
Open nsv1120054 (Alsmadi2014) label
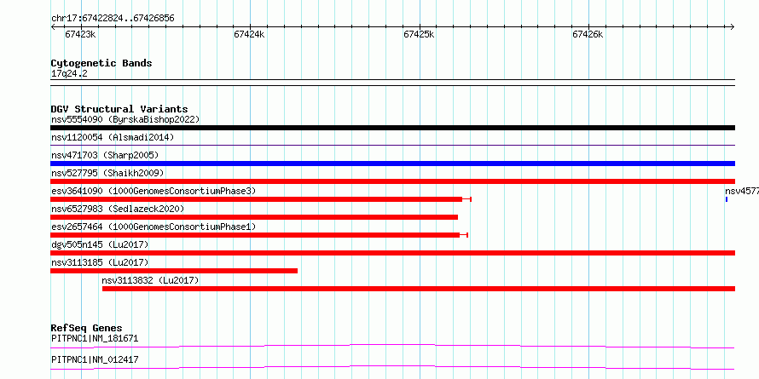click(x=113, y=137)
